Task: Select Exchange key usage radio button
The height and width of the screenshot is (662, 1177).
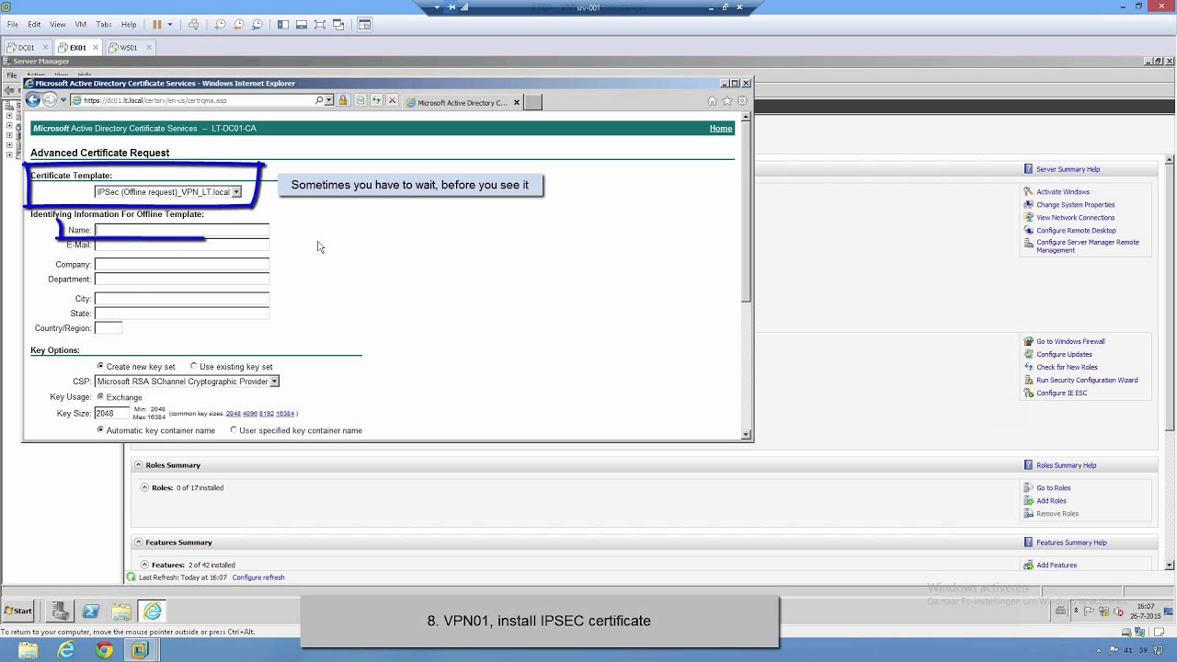Action: 101,396
